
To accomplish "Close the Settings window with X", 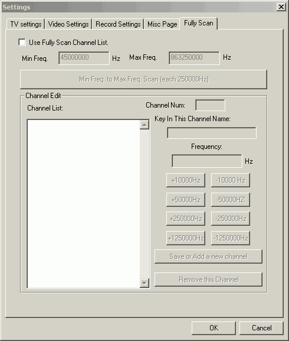I will [x=281, y=7].
